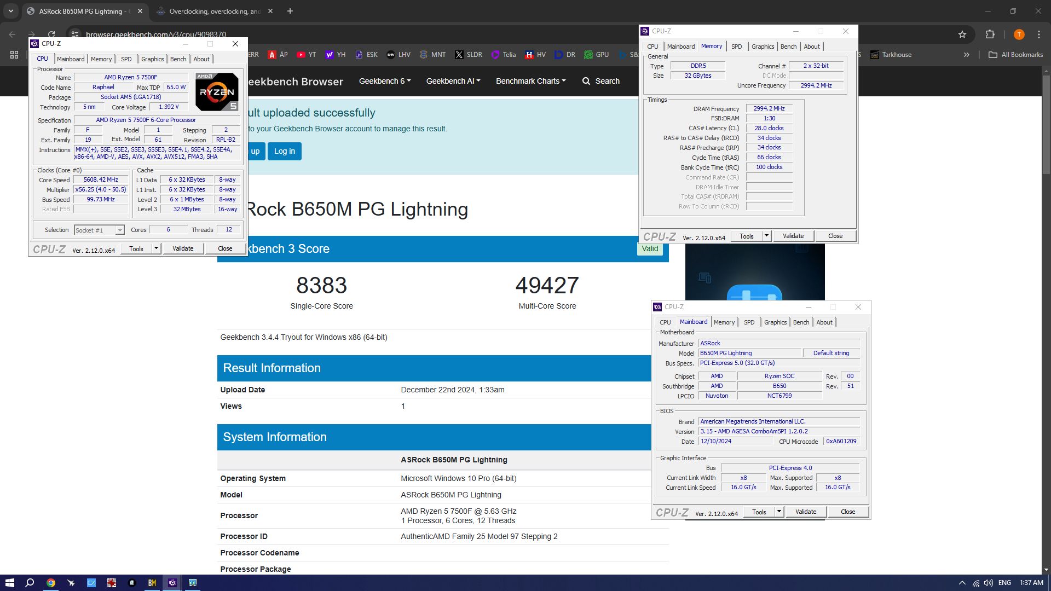Click the 2994.2 MHz DRAM Frequency value
Viewport: 1051px width, 591px height.
click(x=769, y=108)
